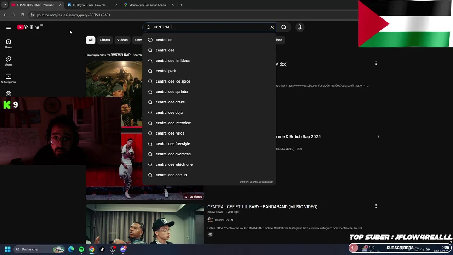Choose 'central cee ice spice' suggestion
Screen dimensions: 453x255
click(209, 81)
